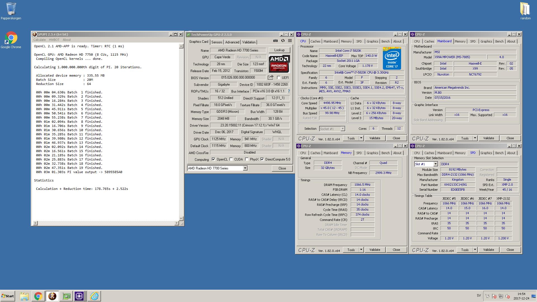Click the SV language indicator
The height and width of the screenshot is (302, 537).
479,296
